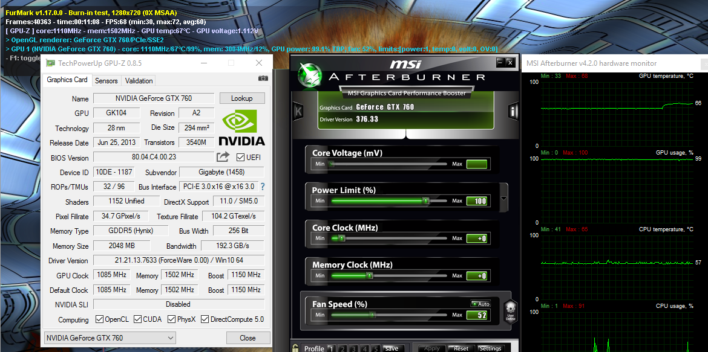Click the GPU-Z screenshot camera icon

(263, 78)
